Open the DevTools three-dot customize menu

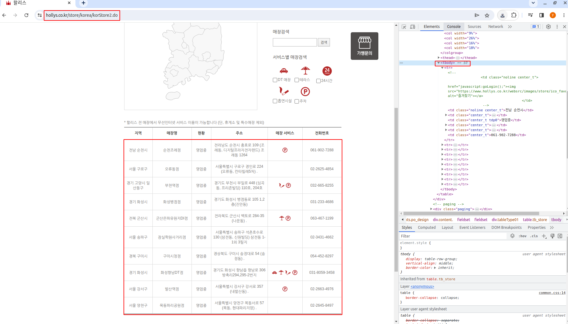(557, 27)
